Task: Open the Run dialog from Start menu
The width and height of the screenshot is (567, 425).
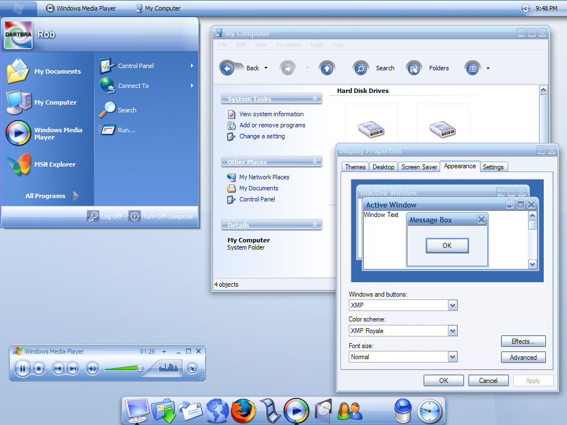Action: [x=117, y=130]
